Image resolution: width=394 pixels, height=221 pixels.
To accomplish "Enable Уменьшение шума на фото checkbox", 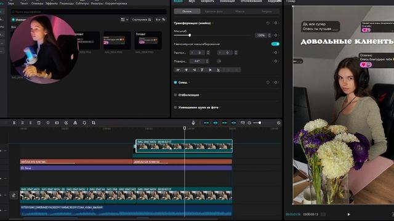I will click(x=175, y=107).
